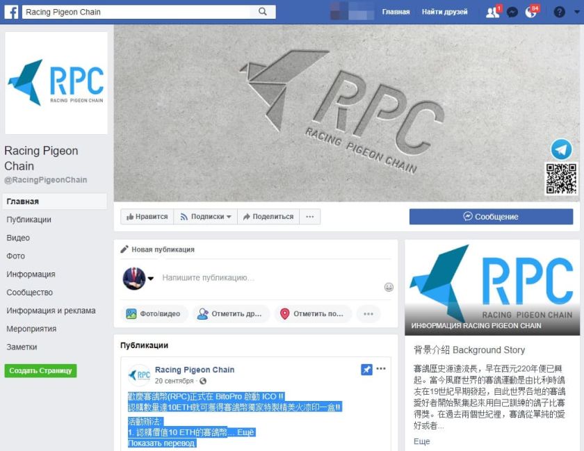The width and height of the screenshot is (584, 451).
Task: Click the QR code on cover photo
Action: (561, 179)
